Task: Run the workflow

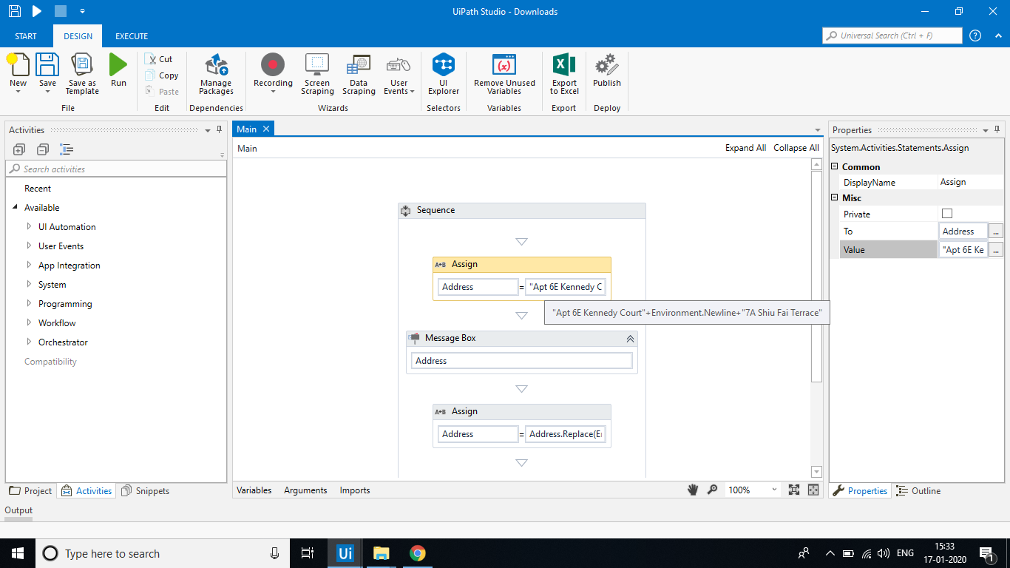Action: pyautogui.click(x=118, y=72)
